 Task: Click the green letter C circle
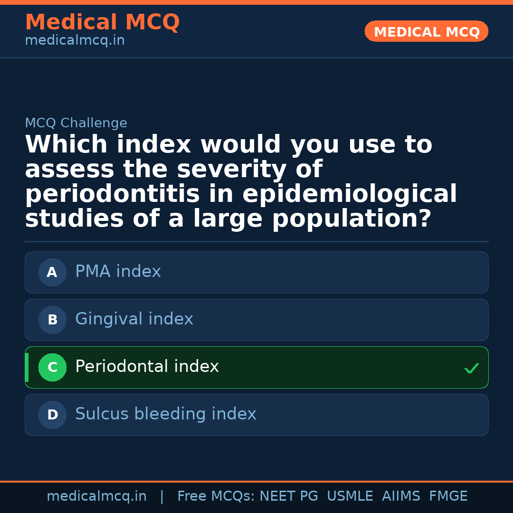click(52, 367)
